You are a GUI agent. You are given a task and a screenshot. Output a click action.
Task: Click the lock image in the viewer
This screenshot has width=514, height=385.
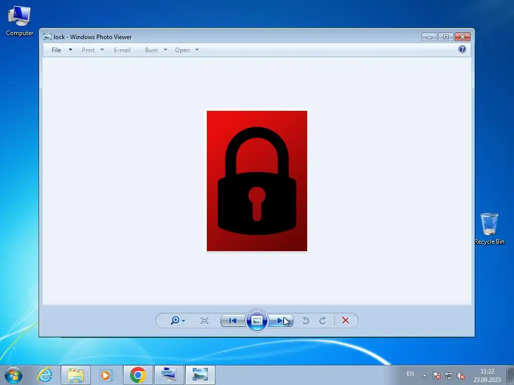[257, 181]
